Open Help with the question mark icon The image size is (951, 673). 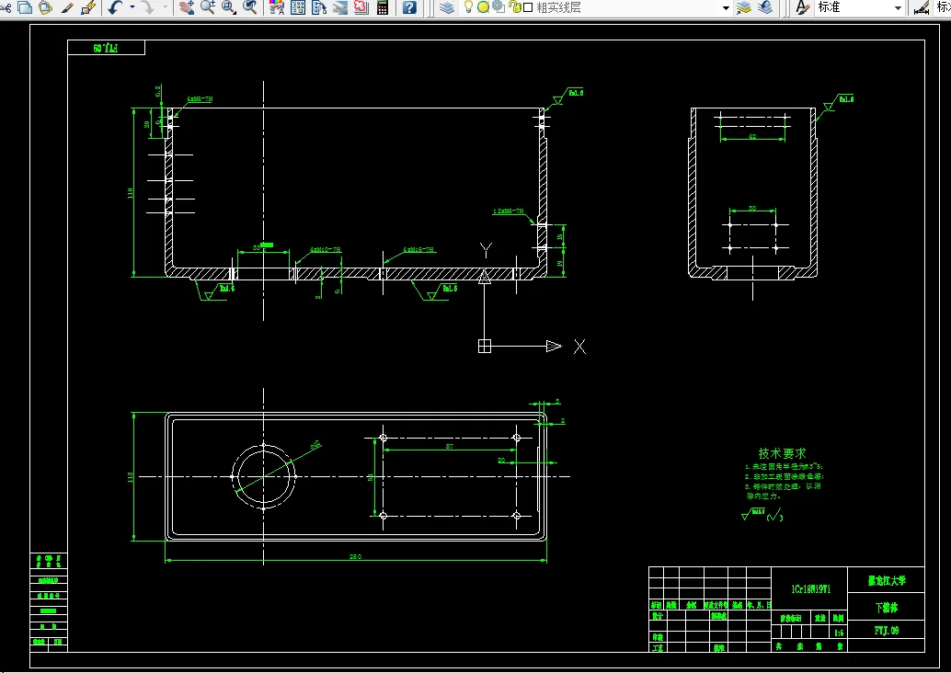click(409, 7)
